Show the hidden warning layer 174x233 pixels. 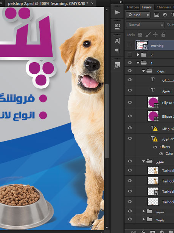[130, 45]
